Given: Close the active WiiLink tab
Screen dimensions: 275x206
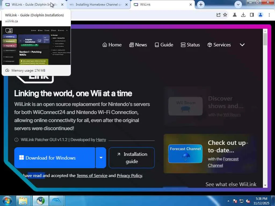Looking at the screenshot, I should [191, 5].
